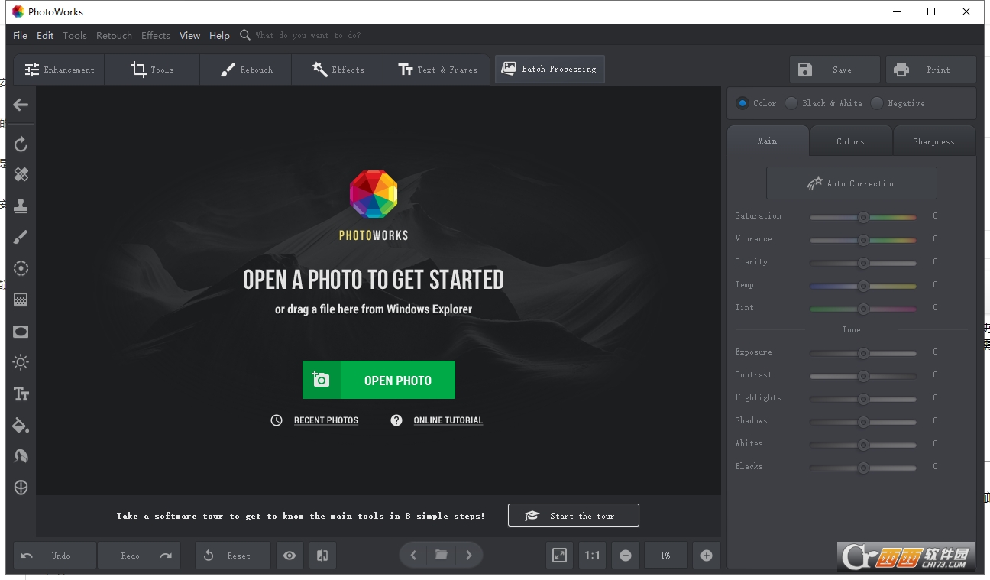
Task: Select the paint bucket tool
Action: [21, 425]
